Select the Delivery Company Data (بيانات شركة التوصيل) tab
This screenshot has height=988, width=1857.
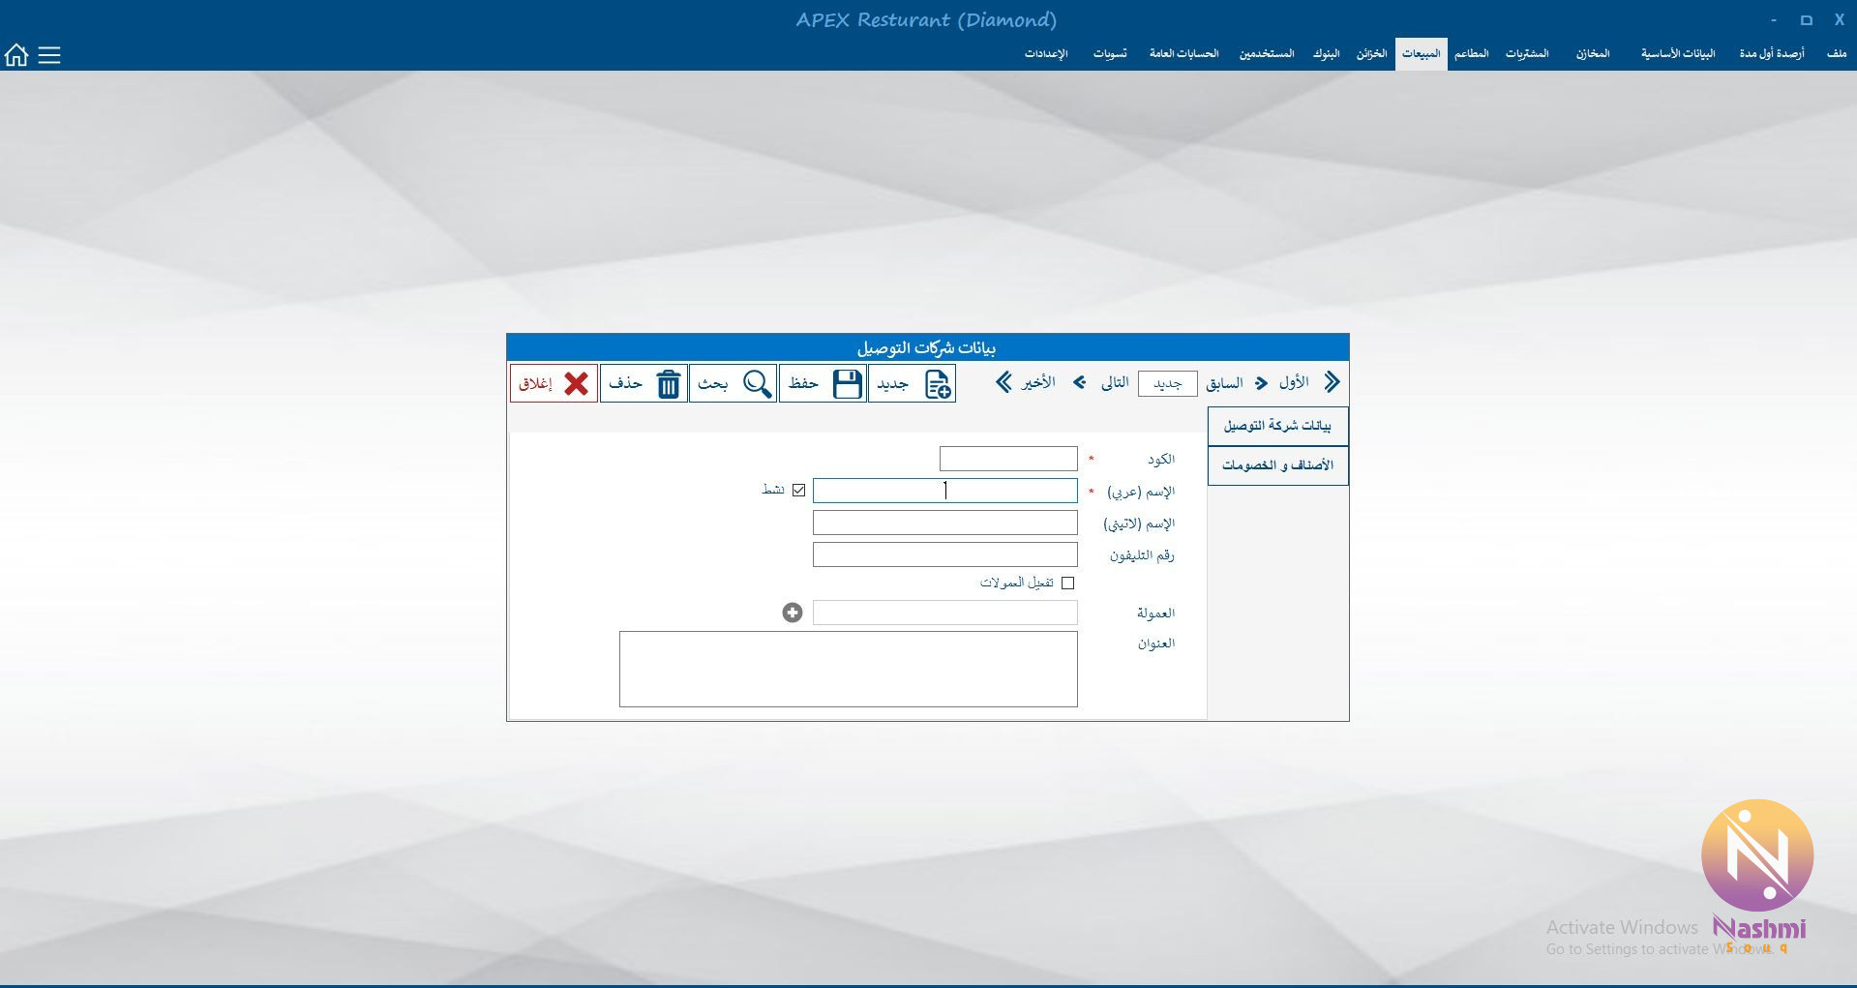pyautogui.click(x=1277, y=426)
